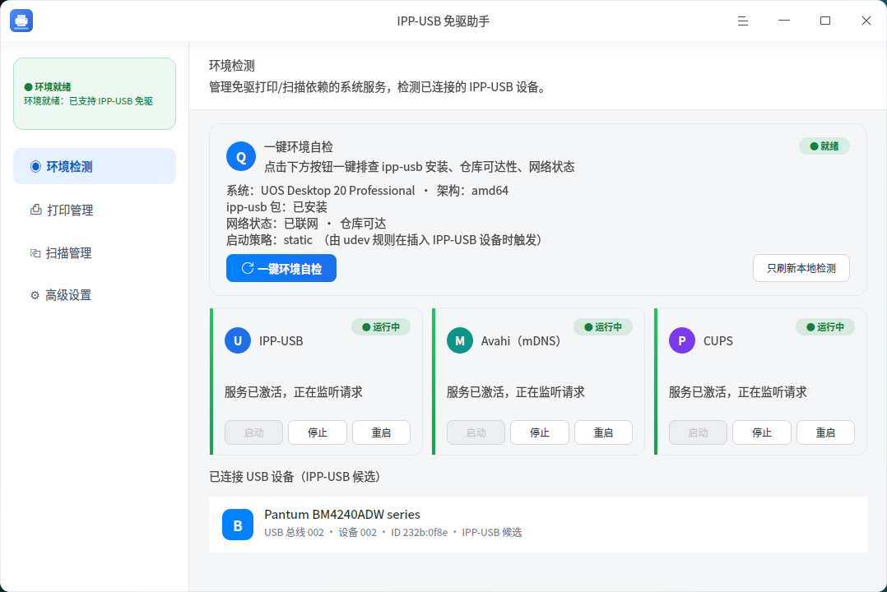The image size is (887, 592).
Task: Click the USB 总线 002 device details line
Action: 393,532
